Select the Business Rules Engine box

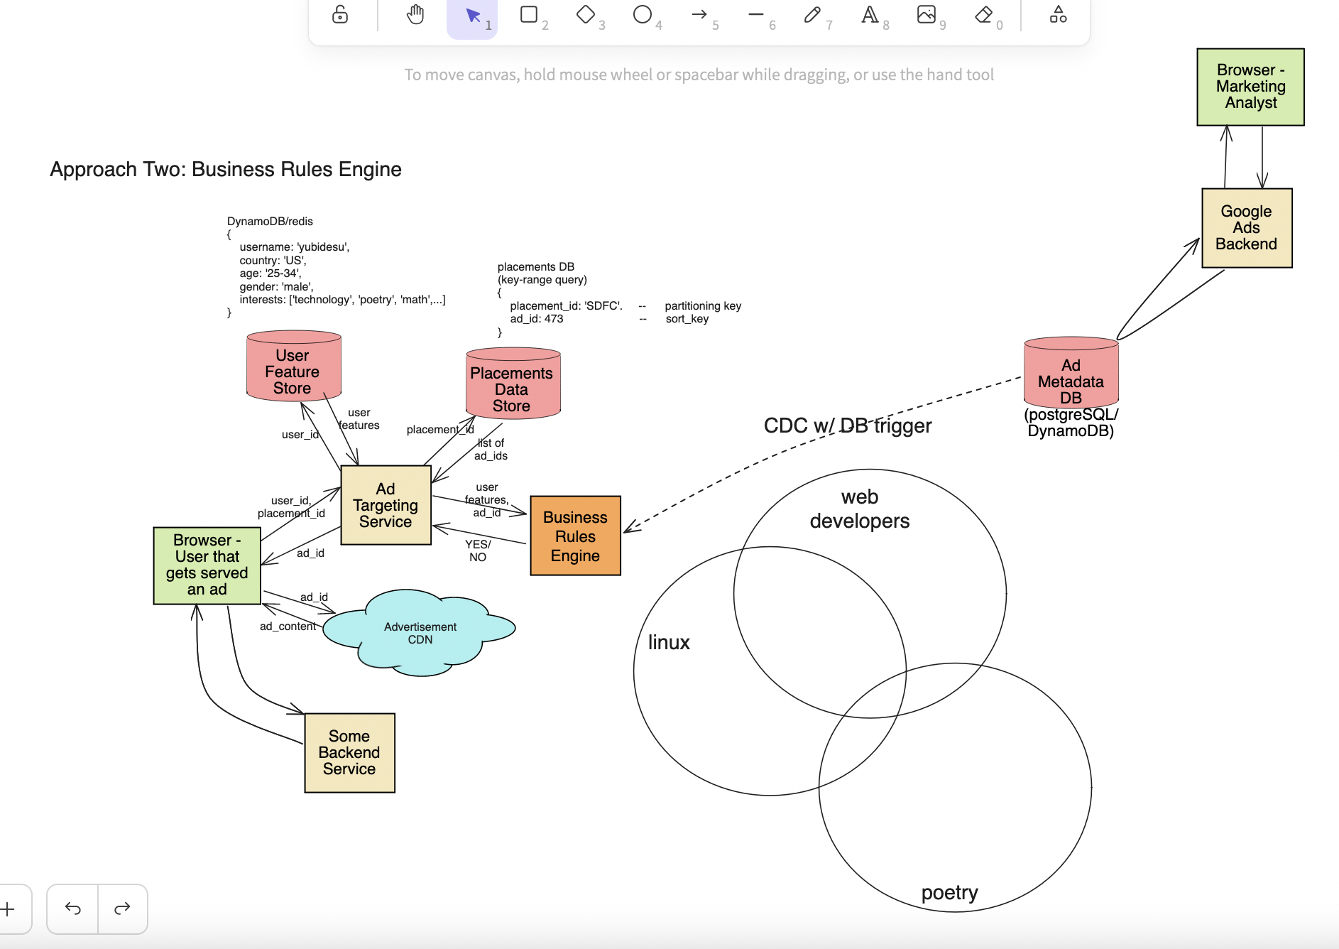575,536
